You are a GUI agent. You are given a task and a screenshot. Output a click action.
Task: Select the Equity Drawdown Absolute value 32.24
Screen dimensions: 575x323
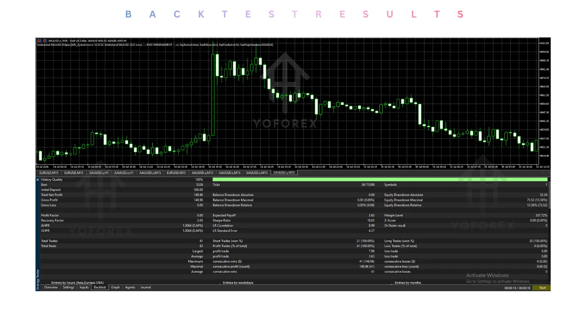tap(544, 195)
